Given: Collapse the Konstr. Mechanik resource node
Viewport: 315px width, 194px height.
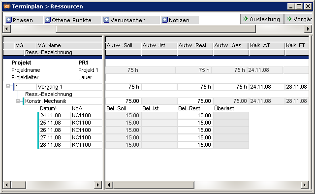Looking at the screenshot, I should pos(18,101).
